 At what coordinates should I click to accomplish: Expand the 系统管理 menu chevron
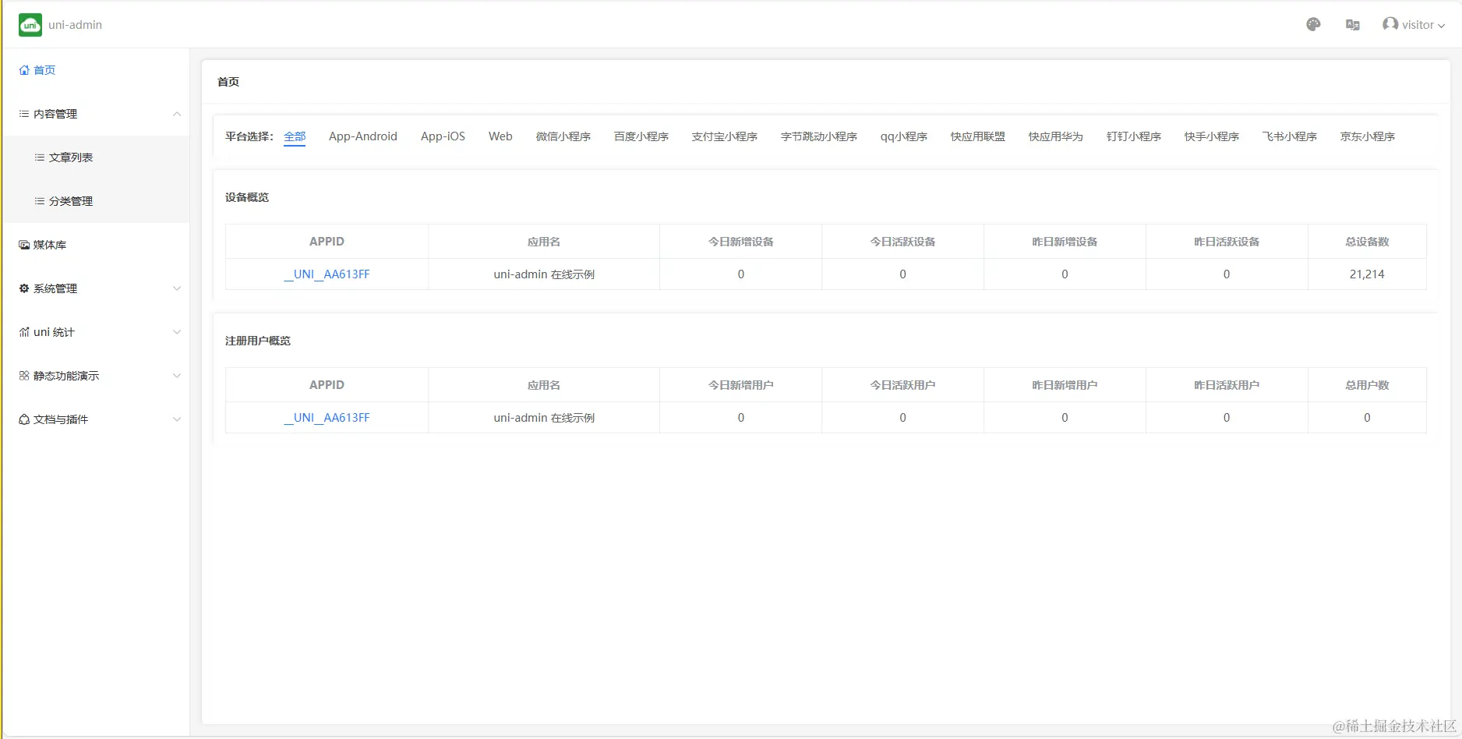click(x=177, y=288)
